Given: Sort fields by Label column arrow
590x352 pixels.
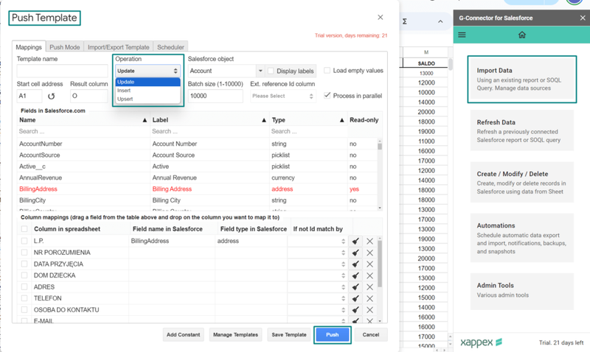Looking at the screenshot, I should [264, 120].
